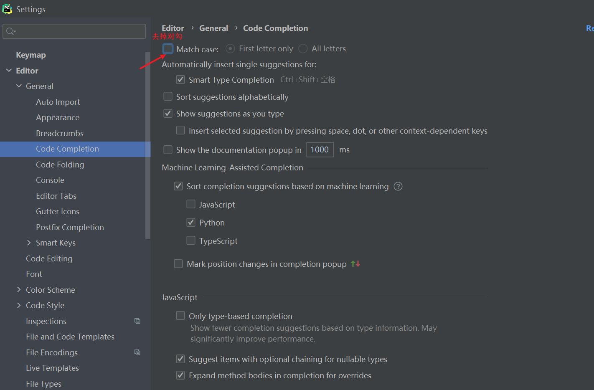Click the documentation popup delay field
Screen dimensions: 594x390
click(320, 149)
